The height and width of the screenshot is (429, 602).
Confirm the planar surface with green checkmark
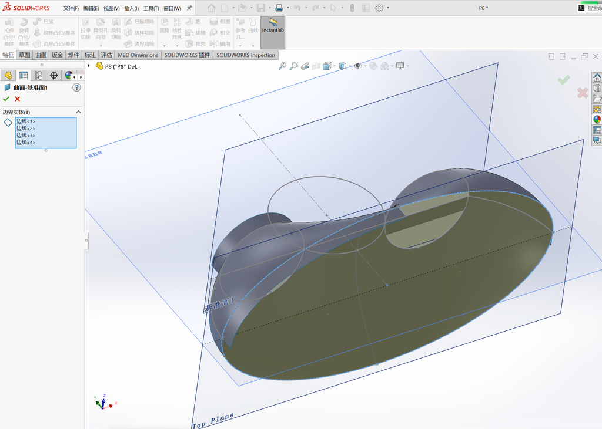6,99
